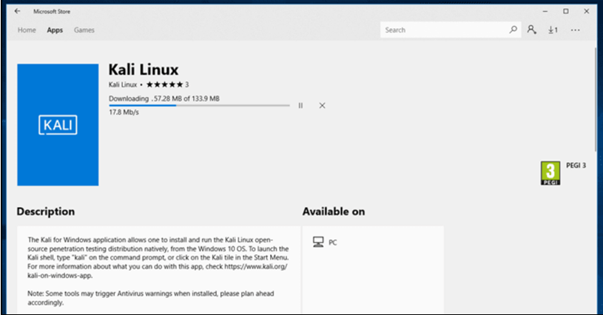This screenshot has width=603, height=315.
Task: Open the Games tab
Action: click(x=84, y=30)
